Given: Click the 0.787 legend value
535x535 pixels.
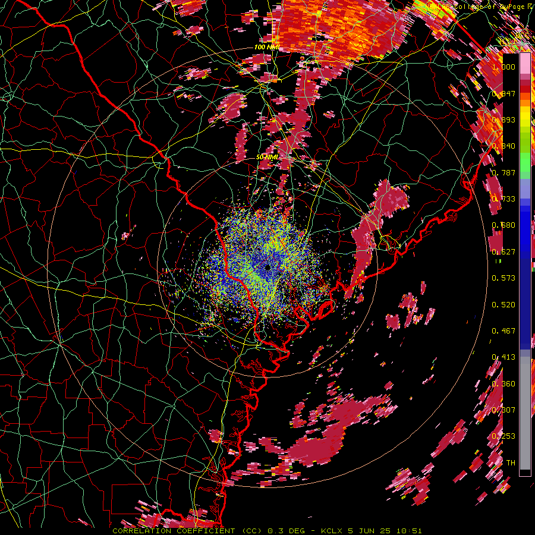Looking at the screenshot, I should 503,172.
